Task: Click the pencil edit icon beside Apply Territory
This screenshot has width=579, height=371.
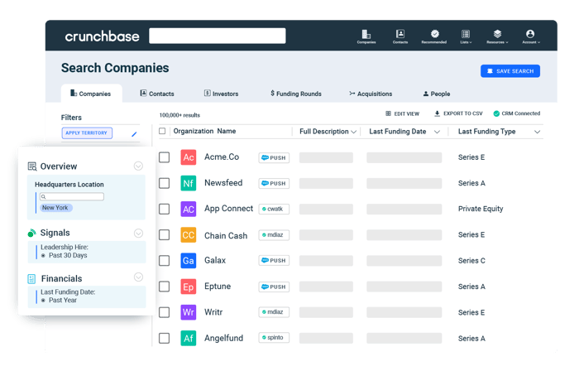Action: pyautogui.click(x=134, y=134)
